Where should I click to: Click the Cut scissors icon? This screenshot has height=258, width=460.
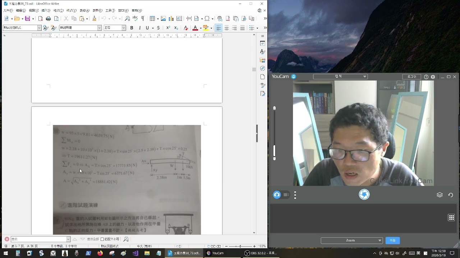point(66,19)
